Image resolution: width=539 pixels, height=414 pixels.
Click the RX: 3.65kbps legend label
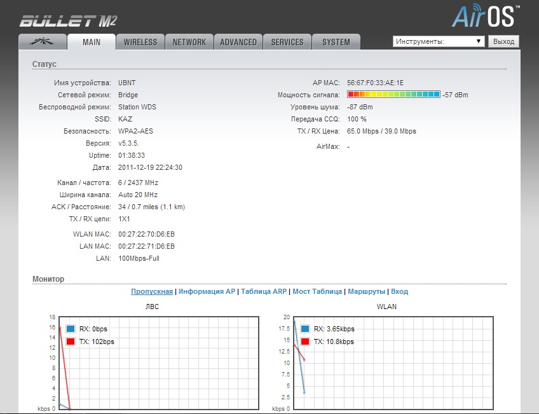(334, 329)
